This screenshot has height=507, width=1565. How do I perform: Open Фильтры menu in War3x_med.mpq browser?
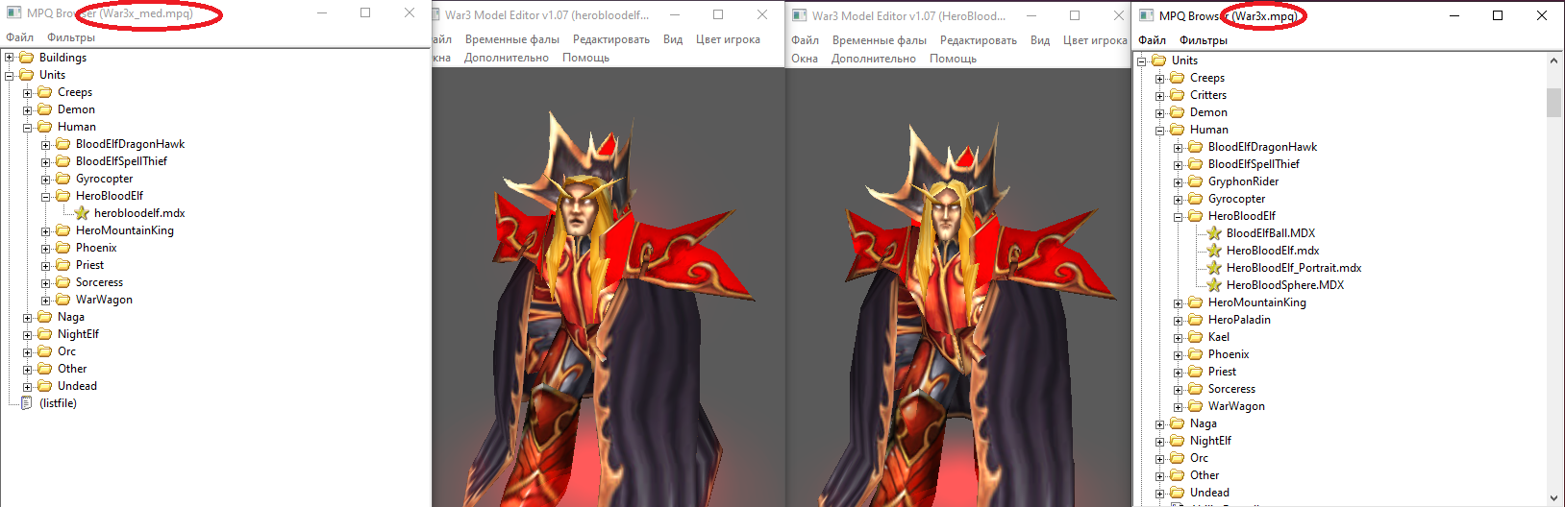coord(71,37)
